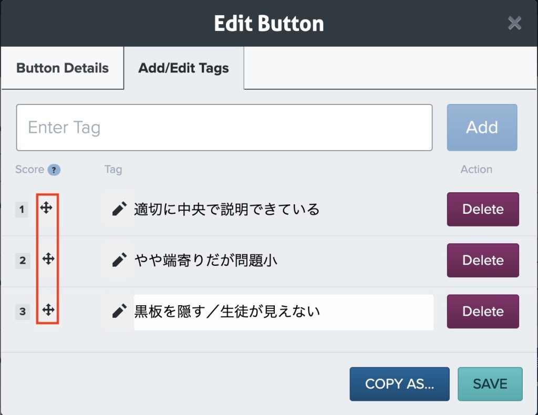Click pencil edit icon for first tag
538x415 pixels.
click(119, 210)
